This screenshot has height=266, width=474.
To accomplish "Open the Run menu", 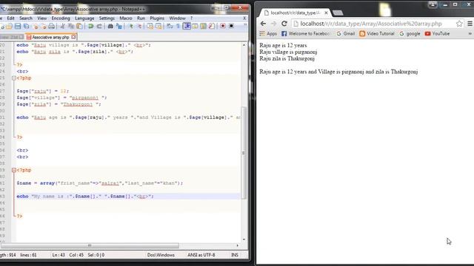I will 141,18.
